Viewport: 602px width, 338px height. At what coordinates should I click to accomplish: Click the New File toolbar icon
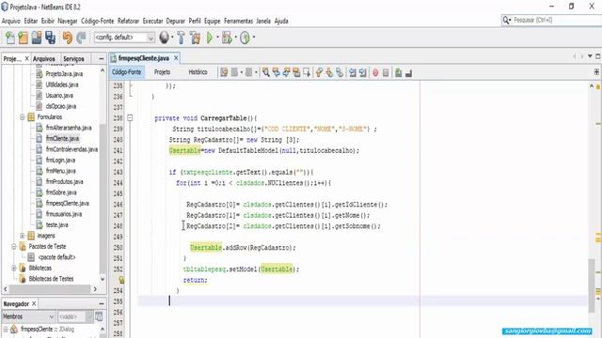[10, 38]
